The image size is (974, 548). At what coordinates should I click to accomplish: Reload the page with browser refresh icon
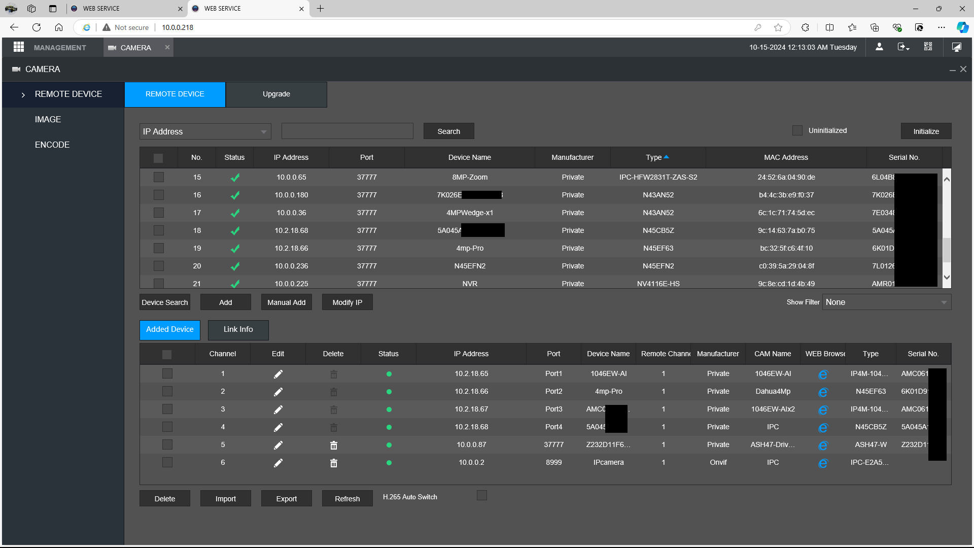37,27
